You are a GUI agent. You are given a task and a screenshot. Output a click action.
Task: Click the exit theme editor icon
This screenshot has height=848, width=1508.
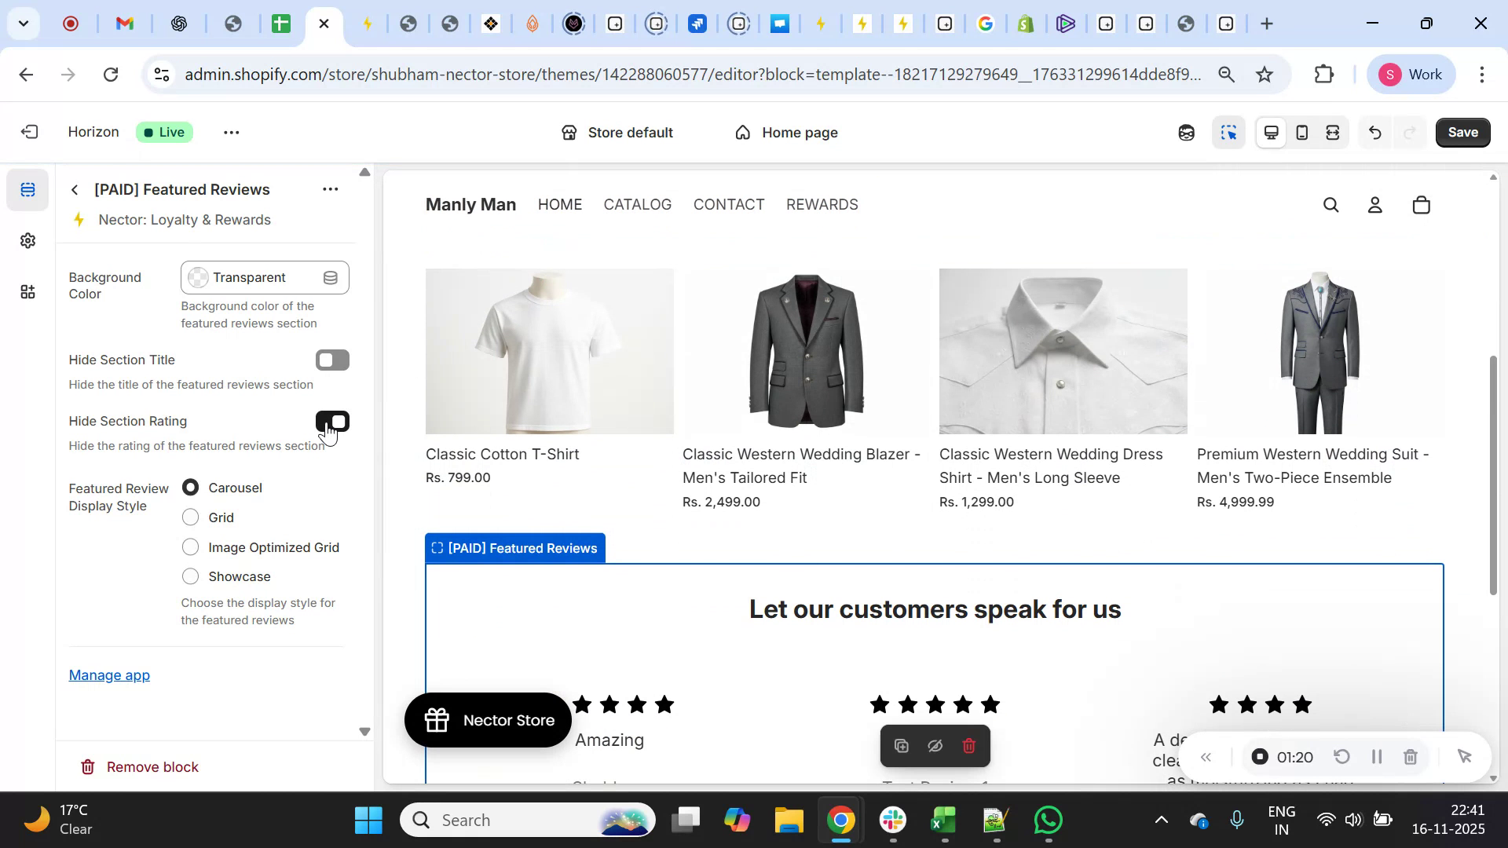[x=29, y=132]
